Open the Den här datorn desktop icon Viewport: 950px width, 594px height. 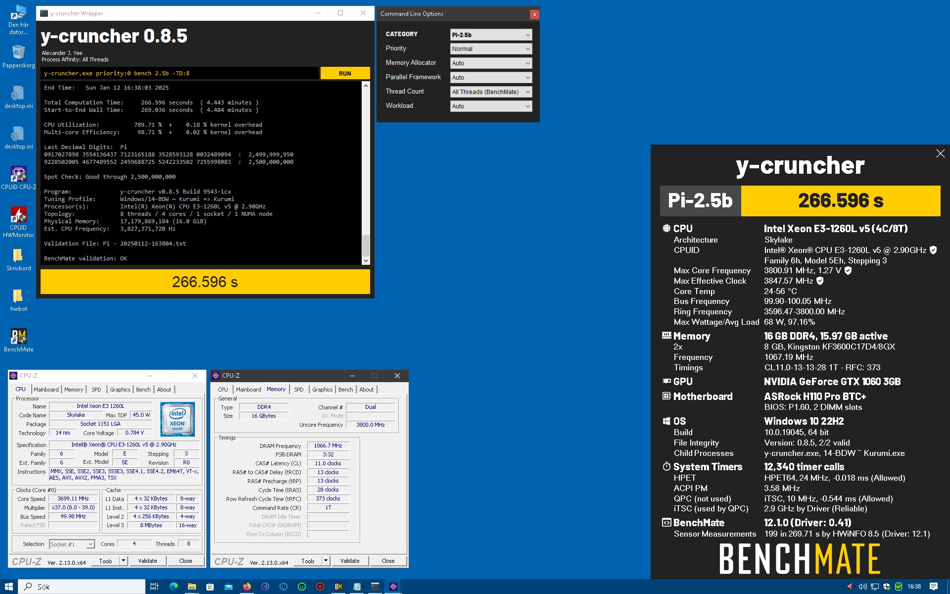point(18,20)
